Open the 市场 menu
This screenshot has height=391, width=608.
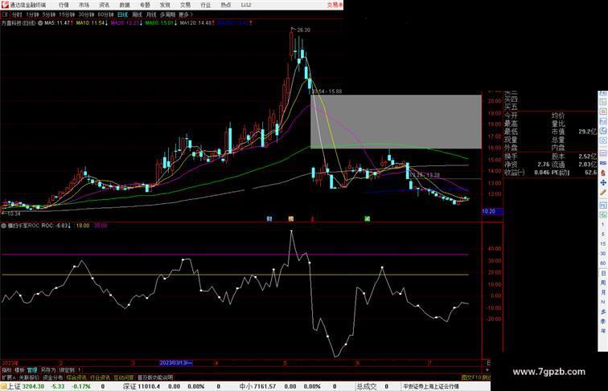click(84, 5)
